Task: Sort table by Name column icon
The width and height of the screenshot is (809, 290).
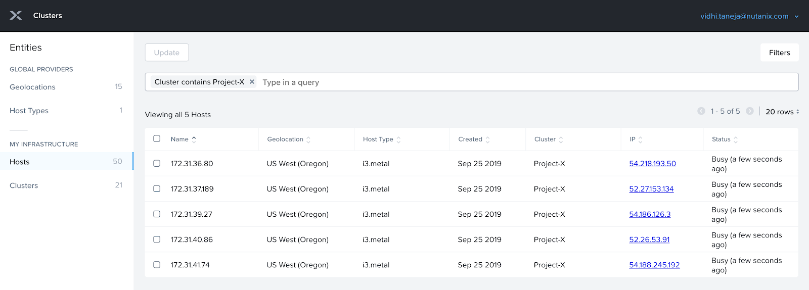Action: [x=194, y=139]
